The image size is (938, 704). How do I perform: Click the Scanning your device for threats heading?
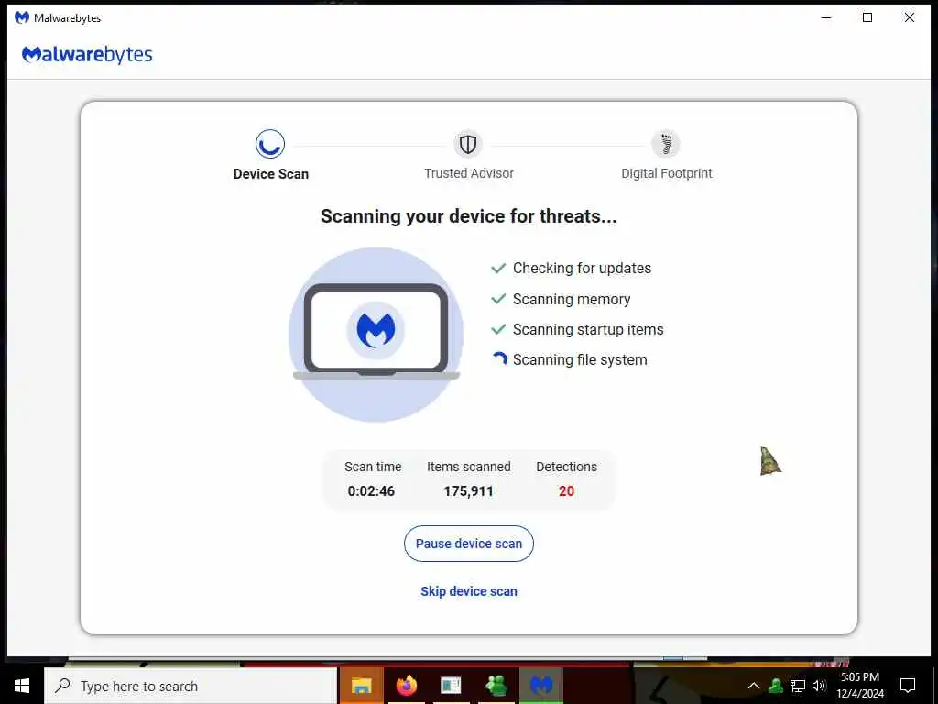point(468,216)
